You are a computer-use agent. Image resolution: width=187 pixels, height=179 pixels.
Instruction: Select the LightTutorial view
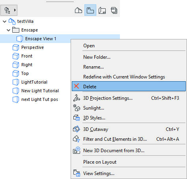pyautogui.click(x=34, y=82)
